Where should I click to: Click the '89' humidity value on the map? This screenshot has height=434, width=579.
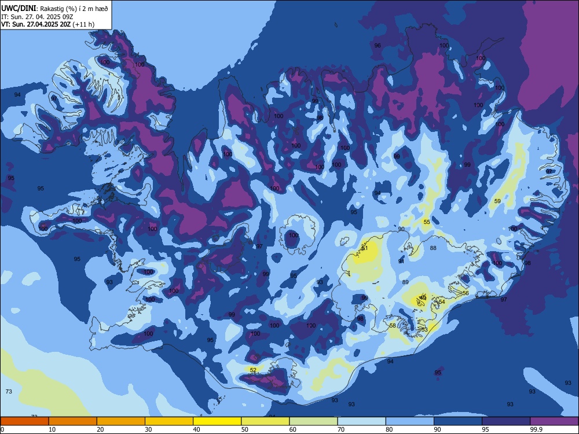405,282
